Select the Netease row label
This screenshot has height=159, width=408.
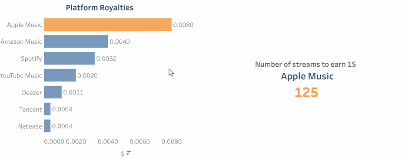[x=30, y=127]
